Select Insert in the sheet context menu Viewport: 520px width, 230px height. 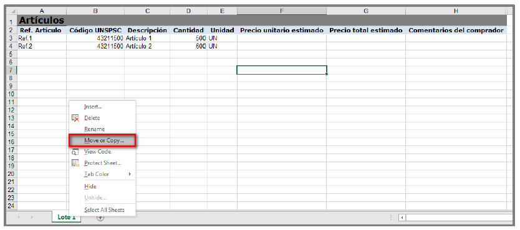click(93, 107)
